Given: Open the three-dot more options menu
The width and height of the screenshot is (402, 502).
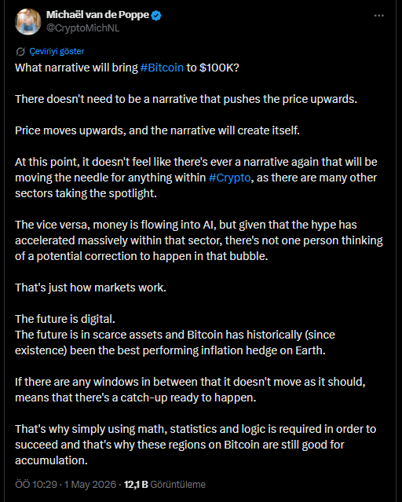Looking at the screenshot, I should pyautogui.click(x=379, y=16).
